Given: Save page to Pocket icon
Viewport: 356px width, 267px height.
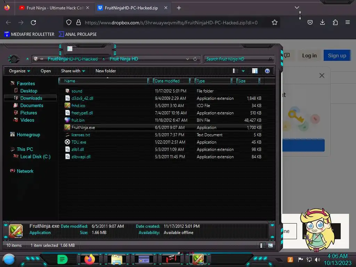Looking at the screenshot, I should 310,22.
